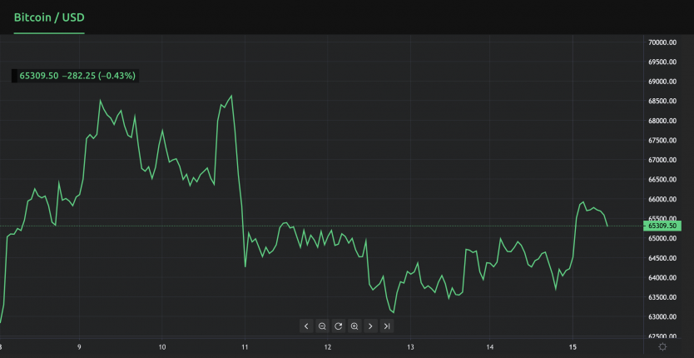Screen dimensions: 694x358
Task: Zoom out using the minus magnifier
Action: click(x=322, y=326)
